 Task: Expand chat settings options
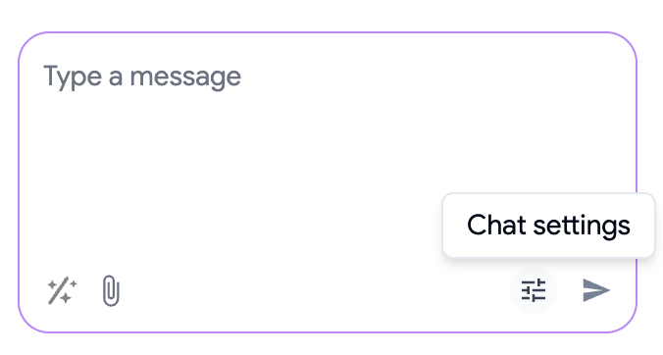pyautogui.click(x=534, y=290)
